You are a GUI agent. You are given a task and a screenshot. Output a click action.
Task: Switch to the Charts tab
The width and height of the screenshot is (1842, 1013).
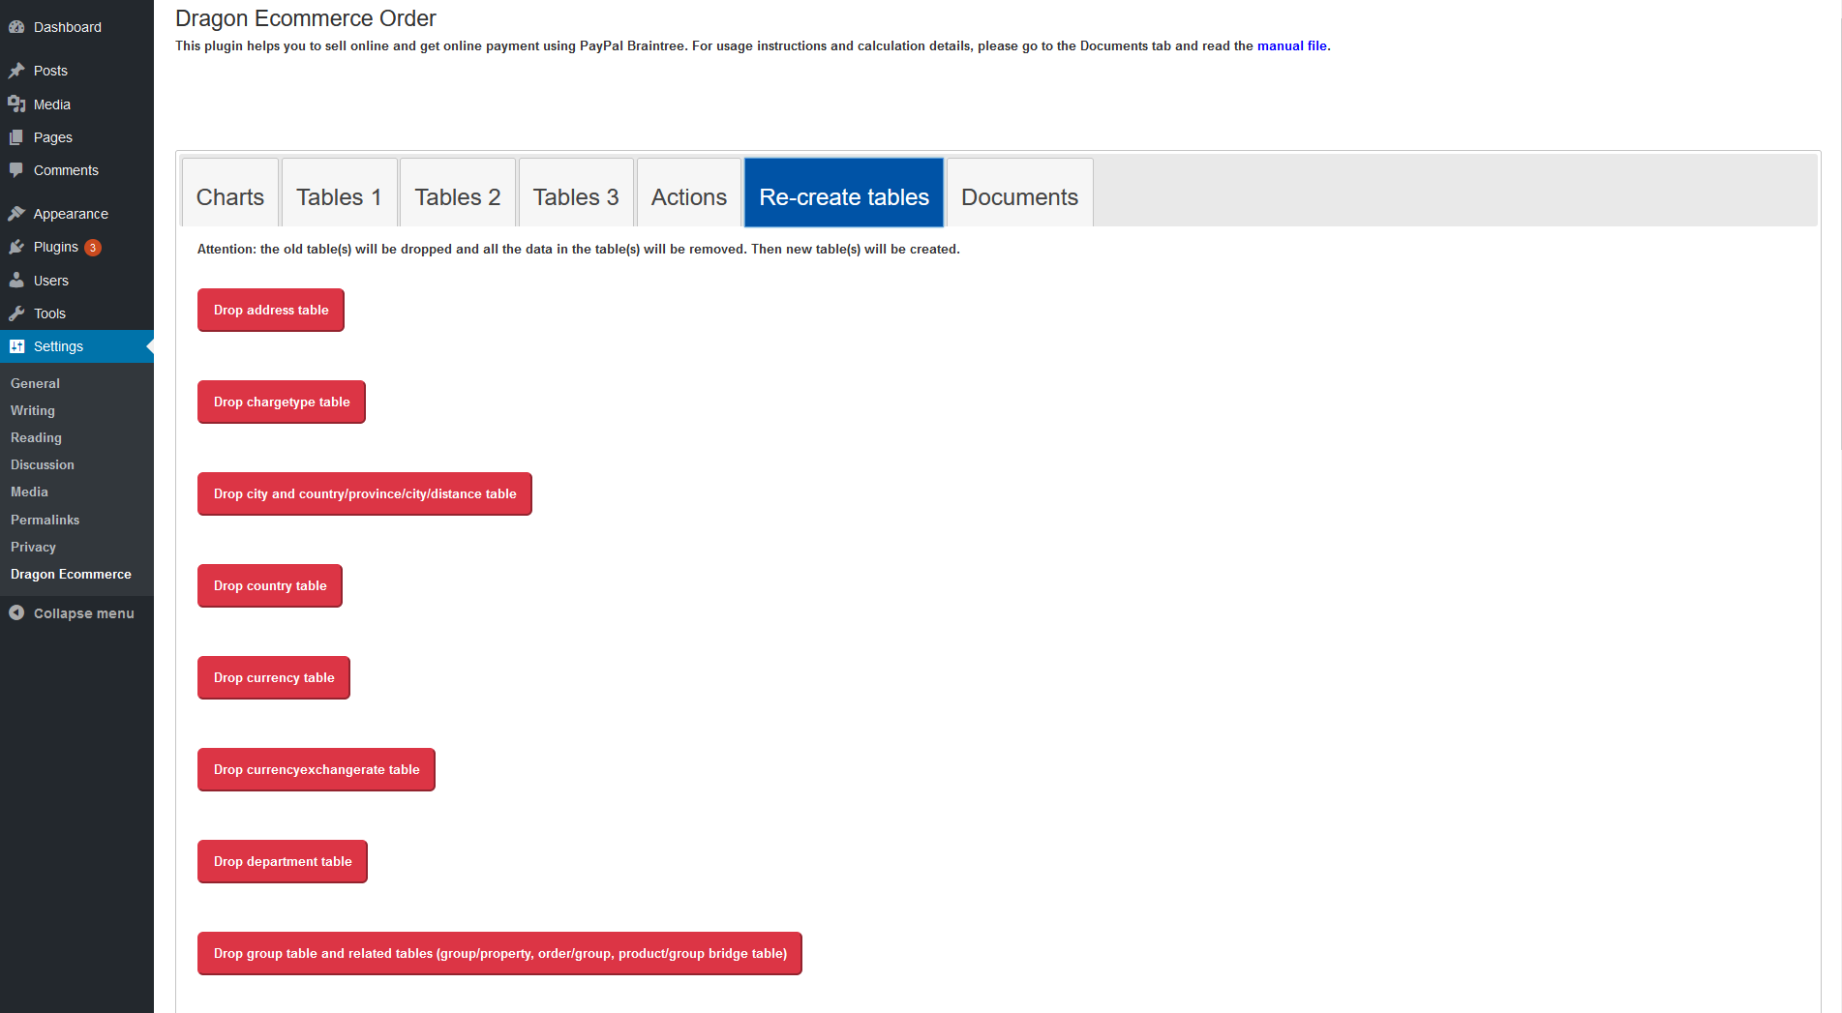click(x=230, y=196)
